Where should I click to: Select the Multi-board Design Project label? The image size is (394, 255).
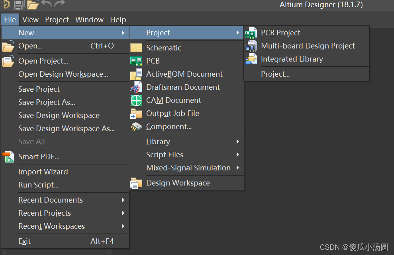coord(308,46)
